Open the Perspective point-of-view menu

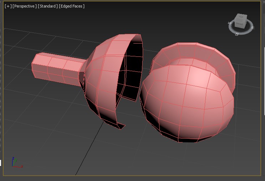pos(25,6)
